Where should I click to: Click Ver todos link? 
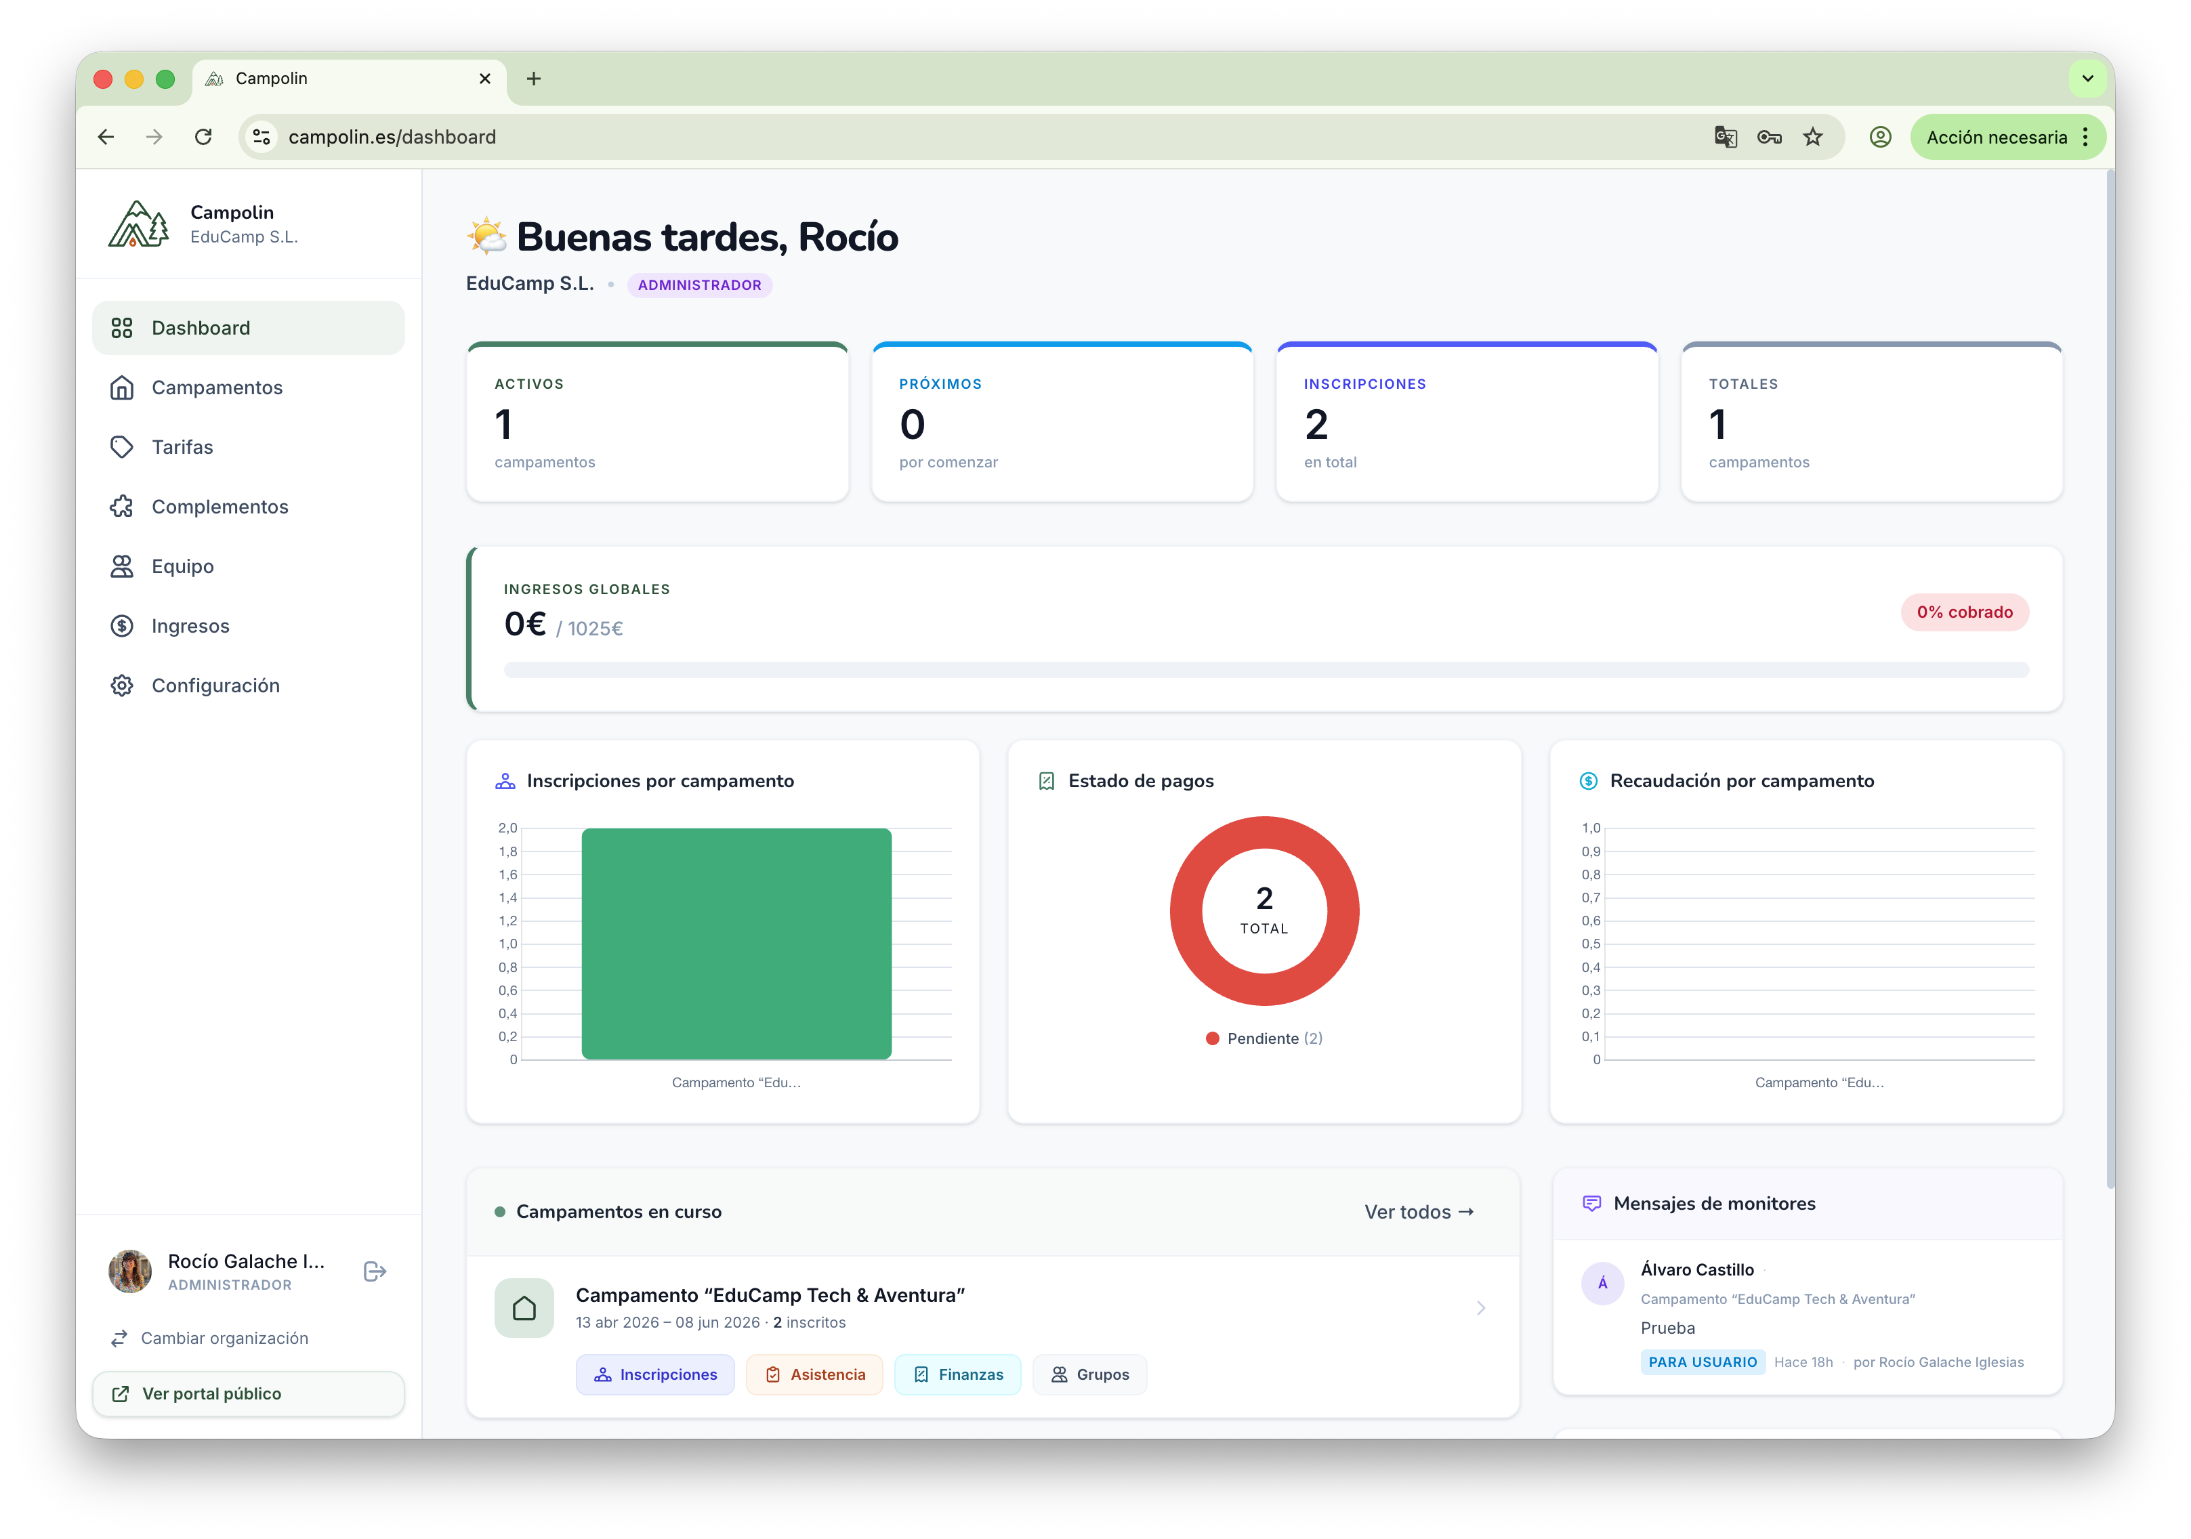[x=1419, y=1213]
